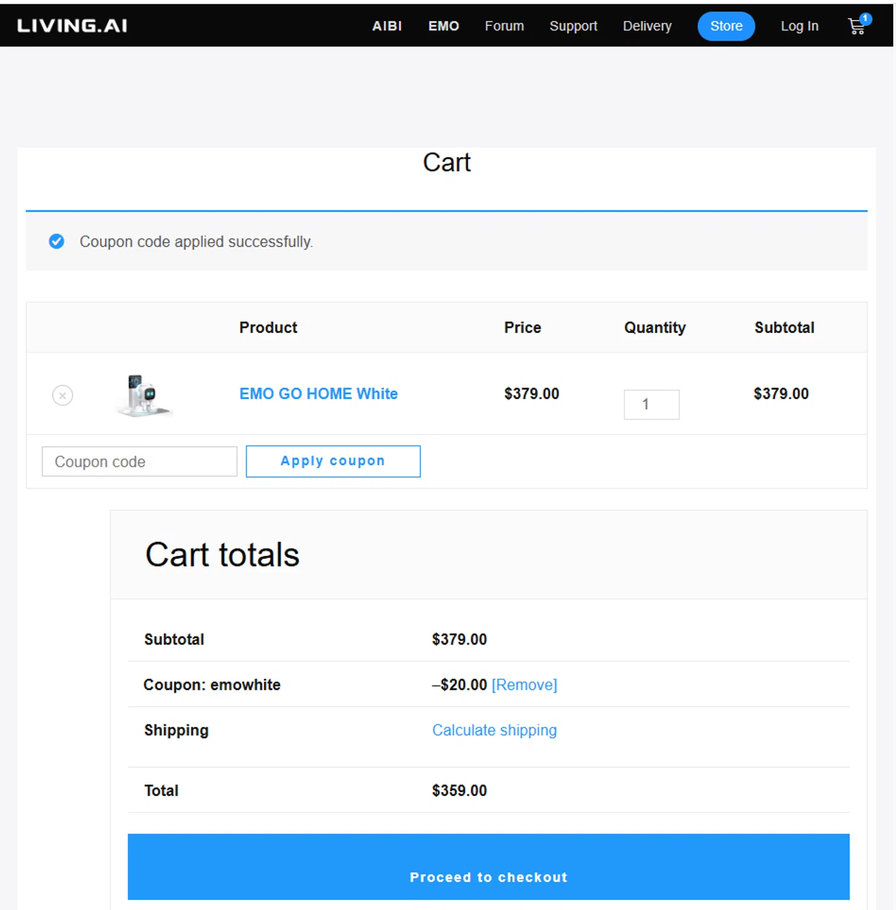Screen dimensions: 896x910
Task: Select the 'Coupon: emowhite' label
Action: click(212, 685)
